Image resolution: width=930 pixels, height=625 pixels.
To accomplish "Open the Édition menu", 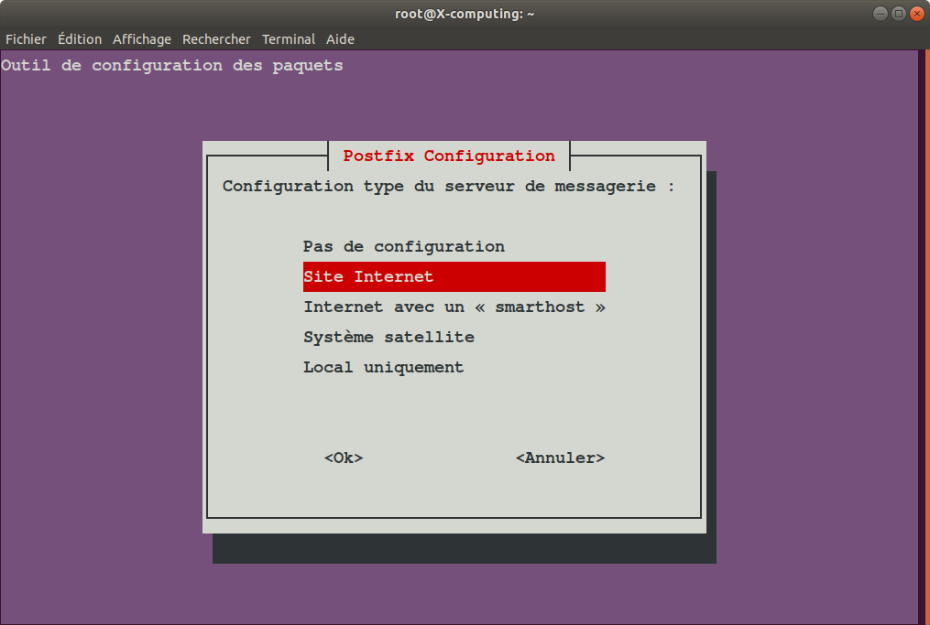I will [x=80, y=39].
